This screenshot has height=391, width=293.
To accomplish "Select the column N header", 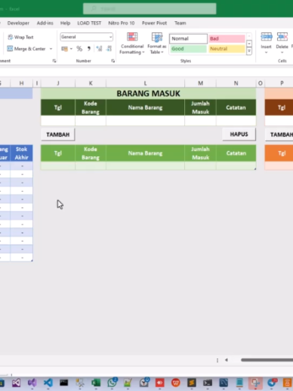I will [x=236, y=83].
